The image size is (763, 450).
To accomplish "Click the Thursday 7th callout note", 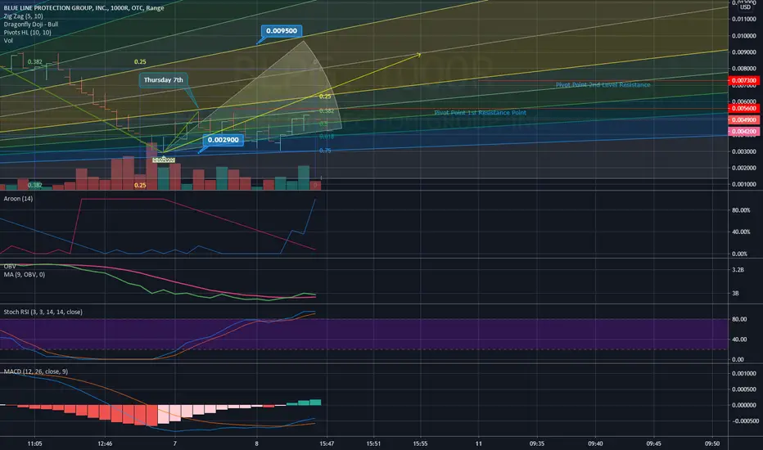I will click(x=164, y=80).
